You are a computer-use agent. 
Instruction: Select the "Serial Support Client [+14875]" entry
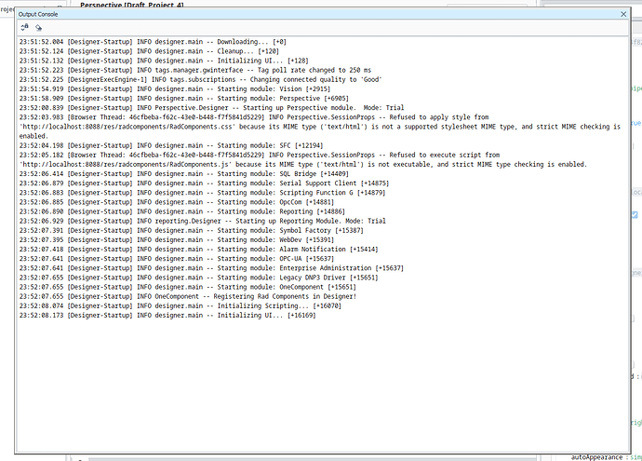pos(204,183)
